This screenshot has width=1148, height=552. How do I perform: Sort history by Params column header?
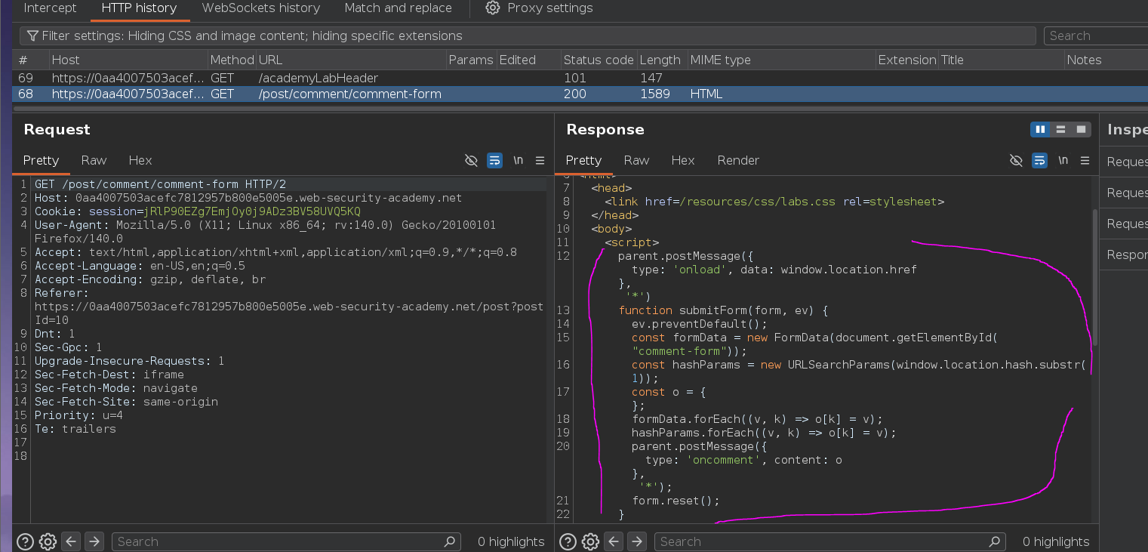pos(471,60)
